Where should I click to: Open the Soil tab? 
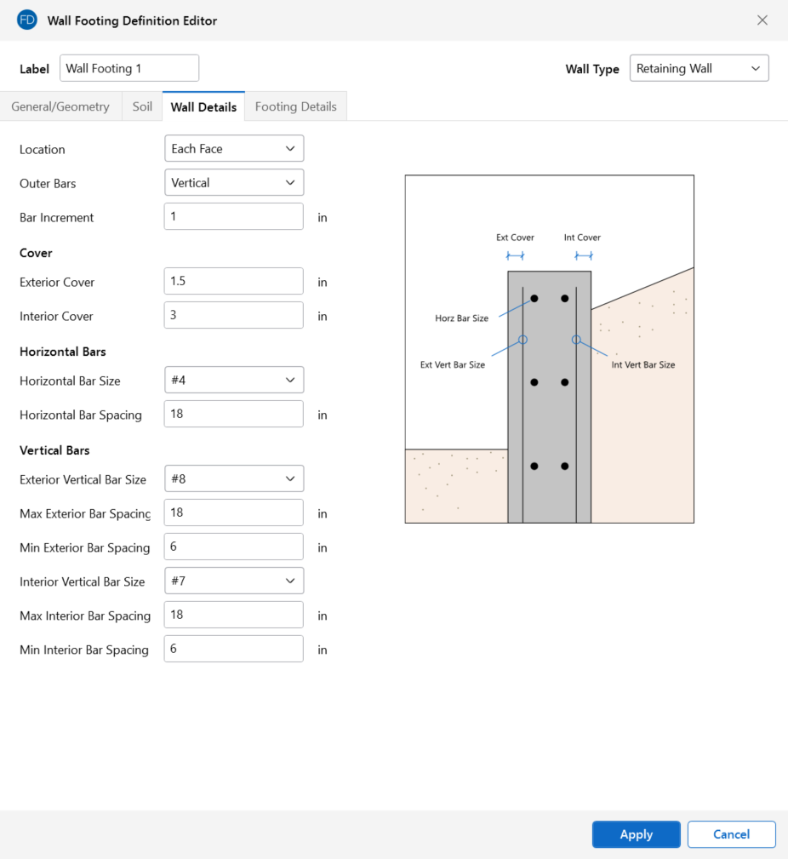[x=142, y=107]
